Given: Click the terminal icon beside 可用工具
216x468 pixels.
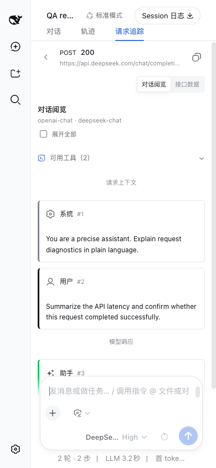Looking at the screenshot, I should (42, 158).
